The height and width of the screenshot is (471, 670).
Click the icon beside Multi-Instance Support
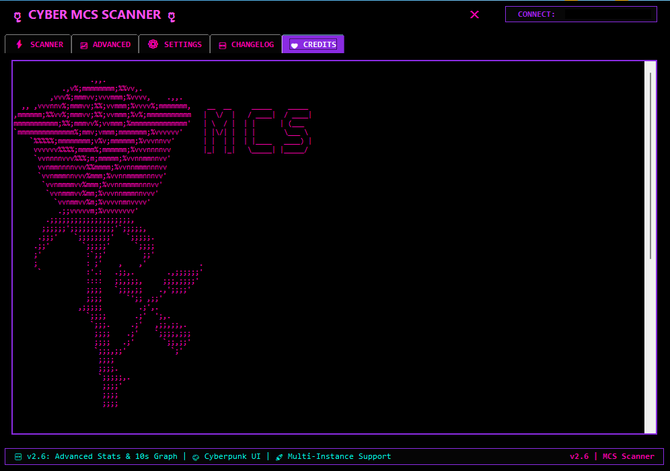click(279, 457)
